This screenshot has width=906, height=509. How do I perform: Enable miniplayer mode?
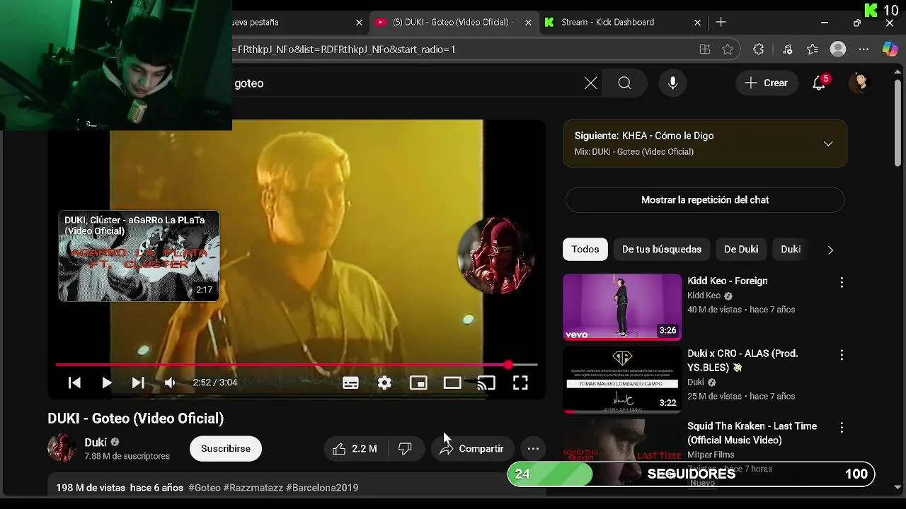[x=418, y=382]
